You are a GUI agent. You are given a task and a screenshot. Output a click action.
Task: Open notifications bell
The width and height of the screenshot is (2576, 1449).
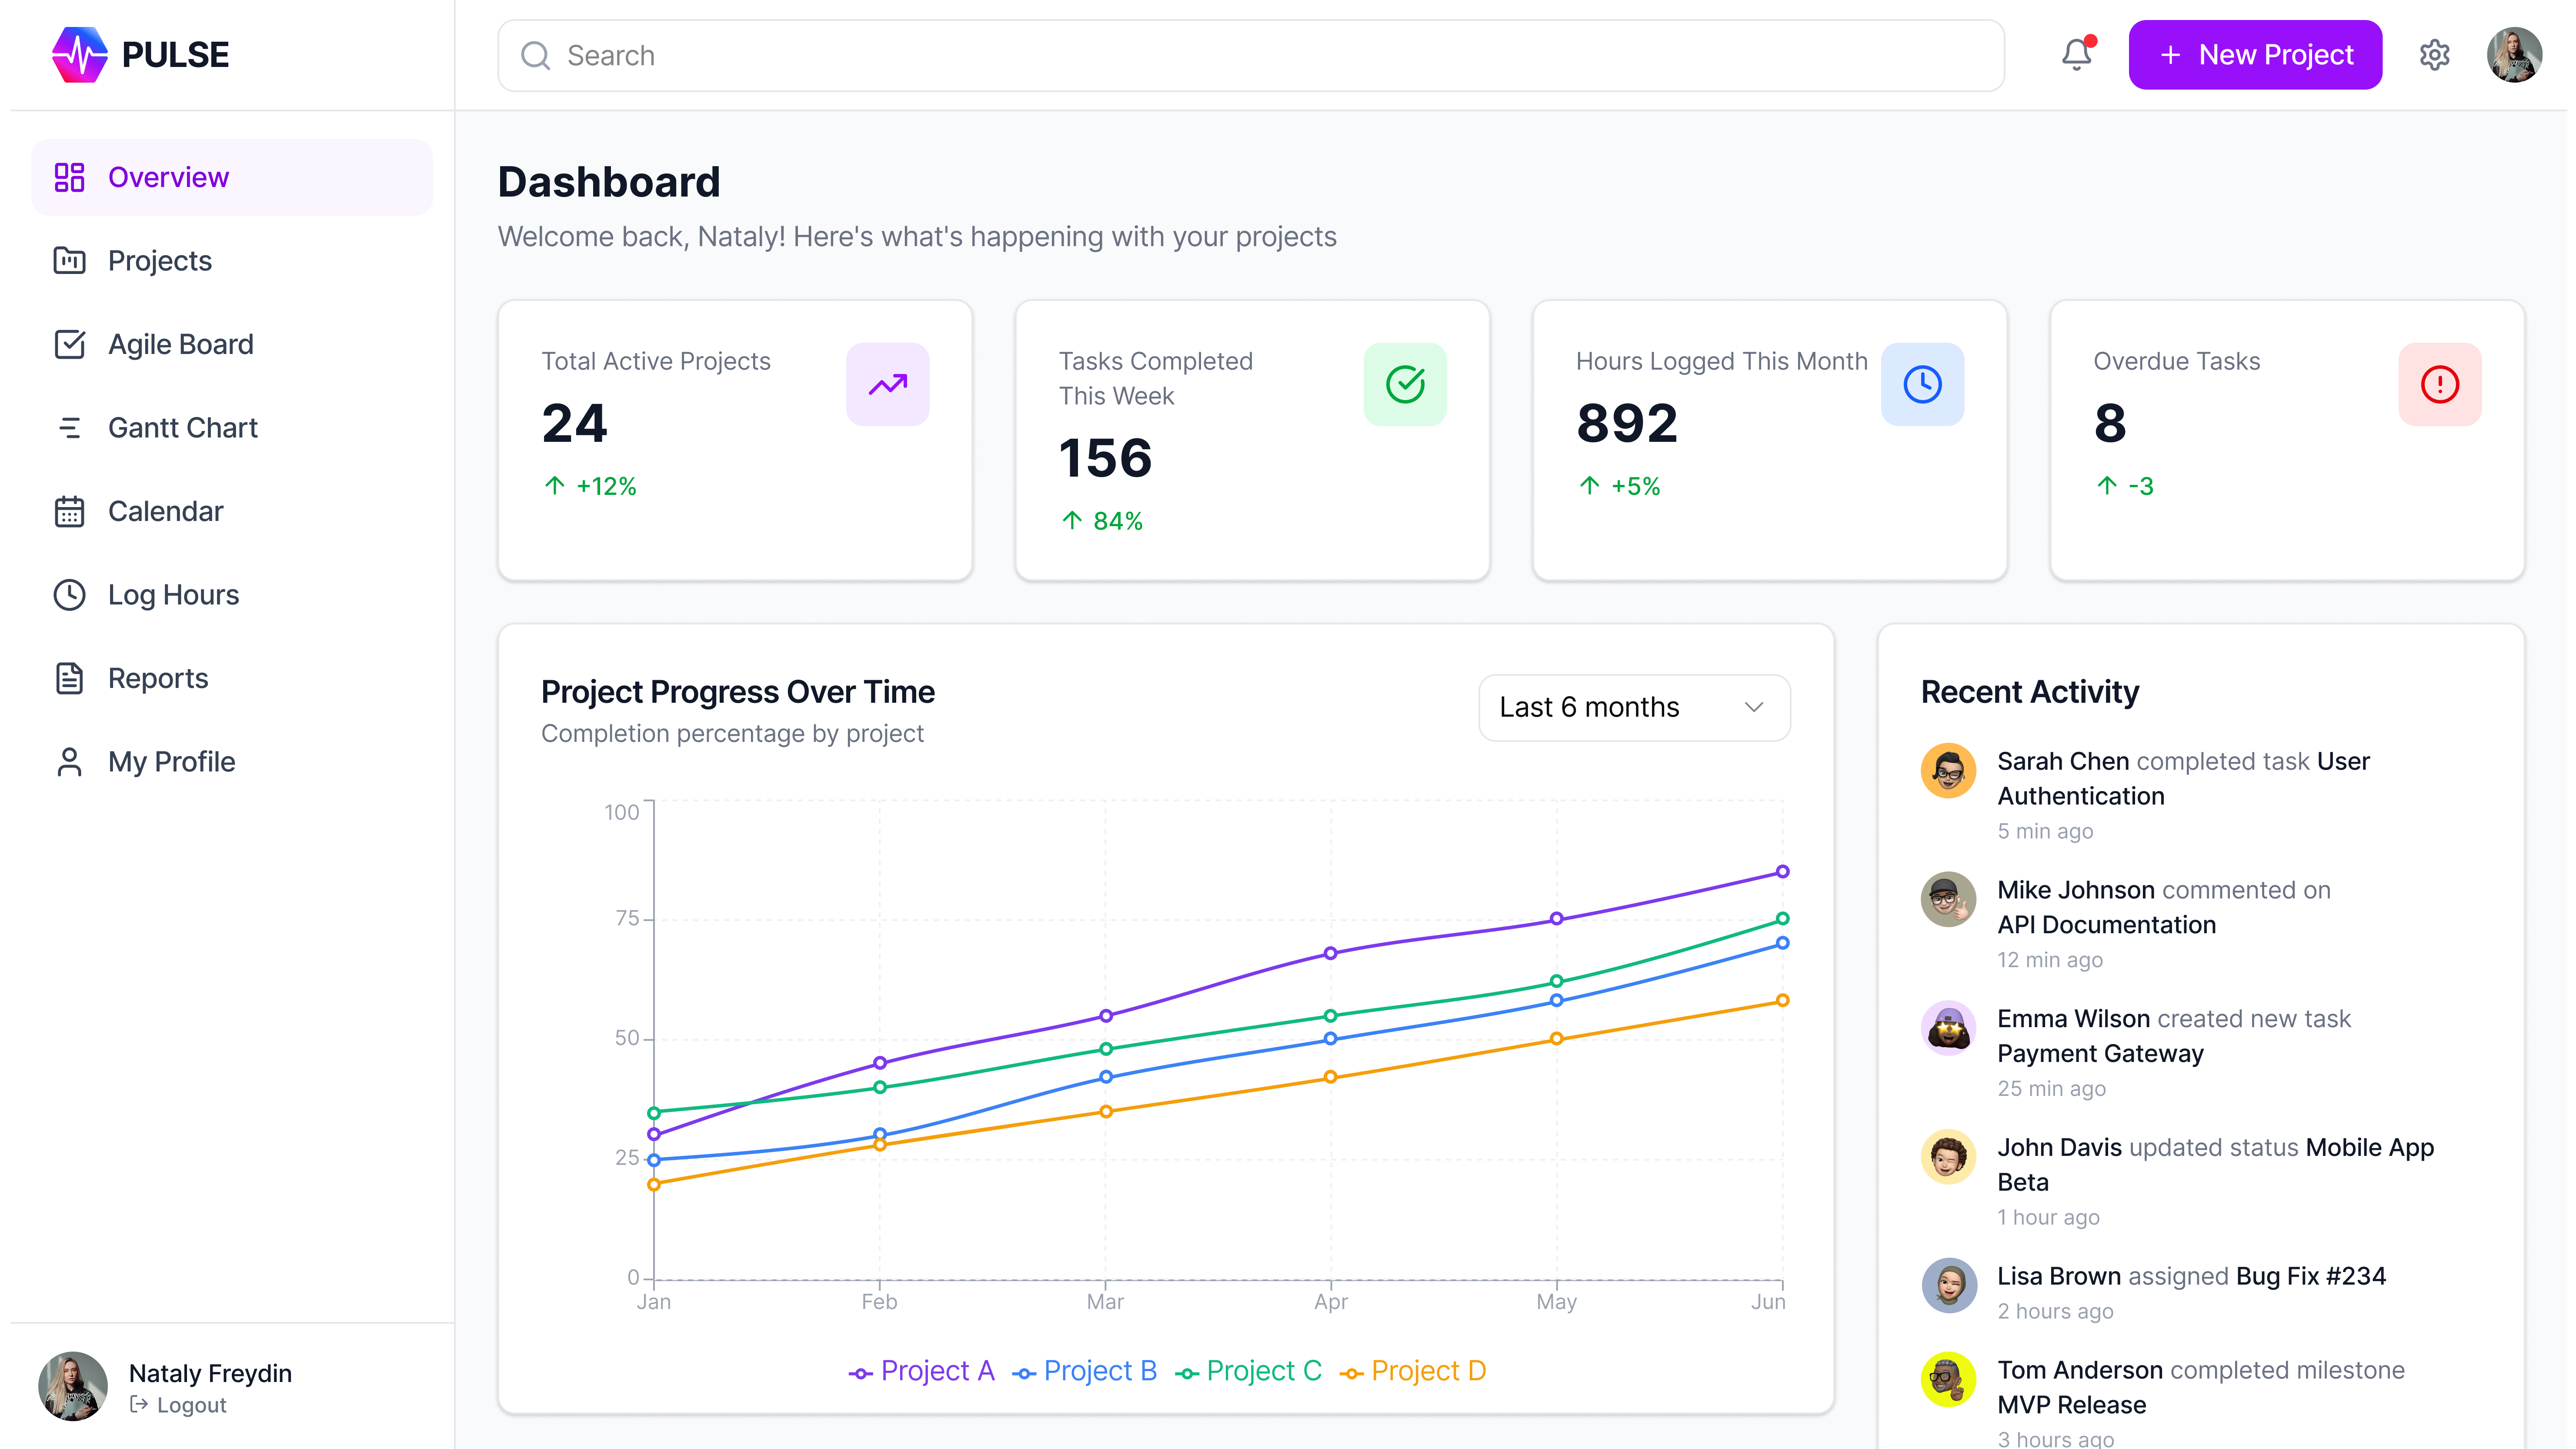point(2077,54)
